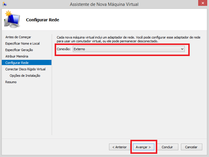Go to the Resumo step
This screenshot has height=157, width=209.
[11, 82]
